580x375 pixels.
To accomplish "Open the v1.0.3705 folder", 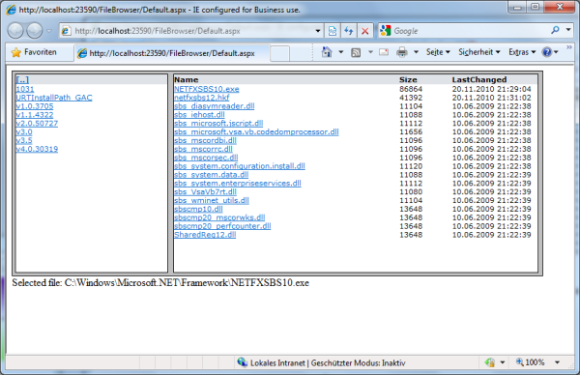I will [35, 105].
